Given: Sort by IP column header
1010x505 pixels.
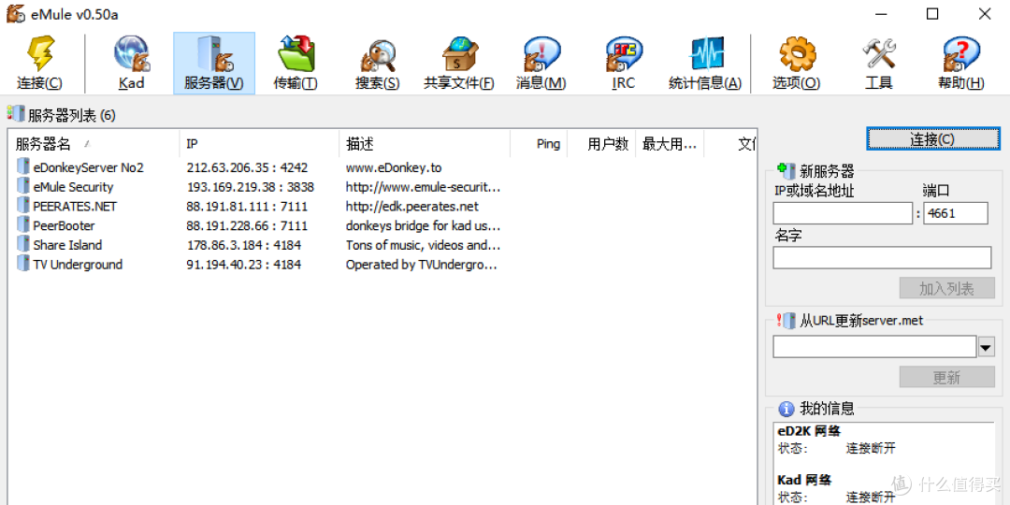Looking at the screenshot, I should coord(260,144).
